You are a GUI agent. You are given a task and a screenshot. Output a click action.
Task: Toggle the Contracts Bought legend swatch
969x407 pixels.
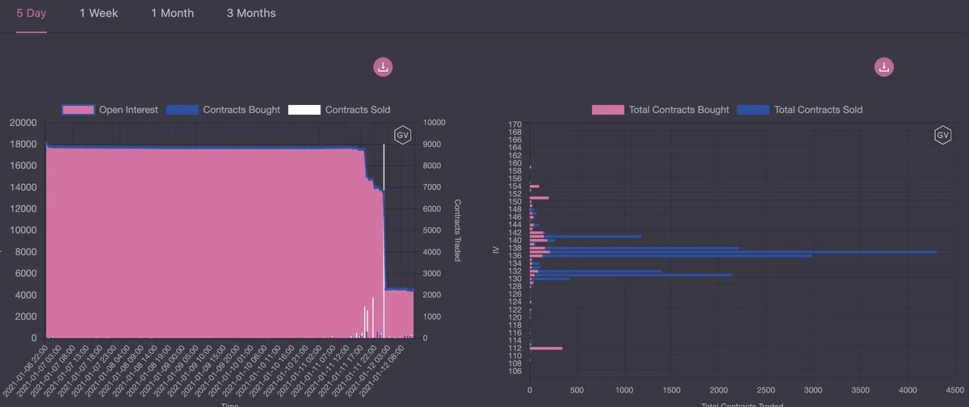182,110
